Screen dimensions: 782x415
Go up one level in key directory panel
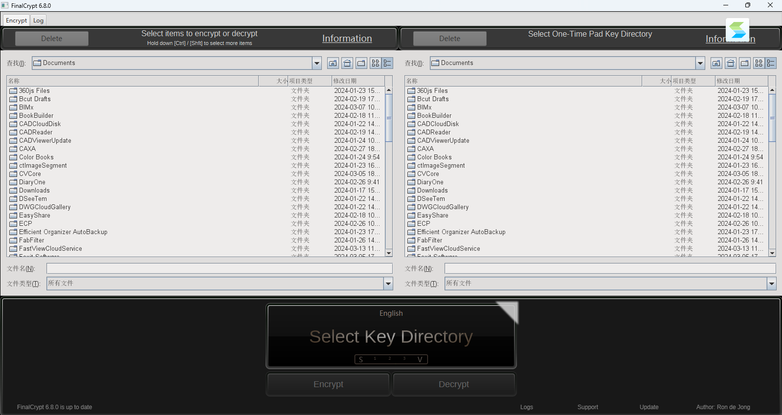click(x=716, y=63)
